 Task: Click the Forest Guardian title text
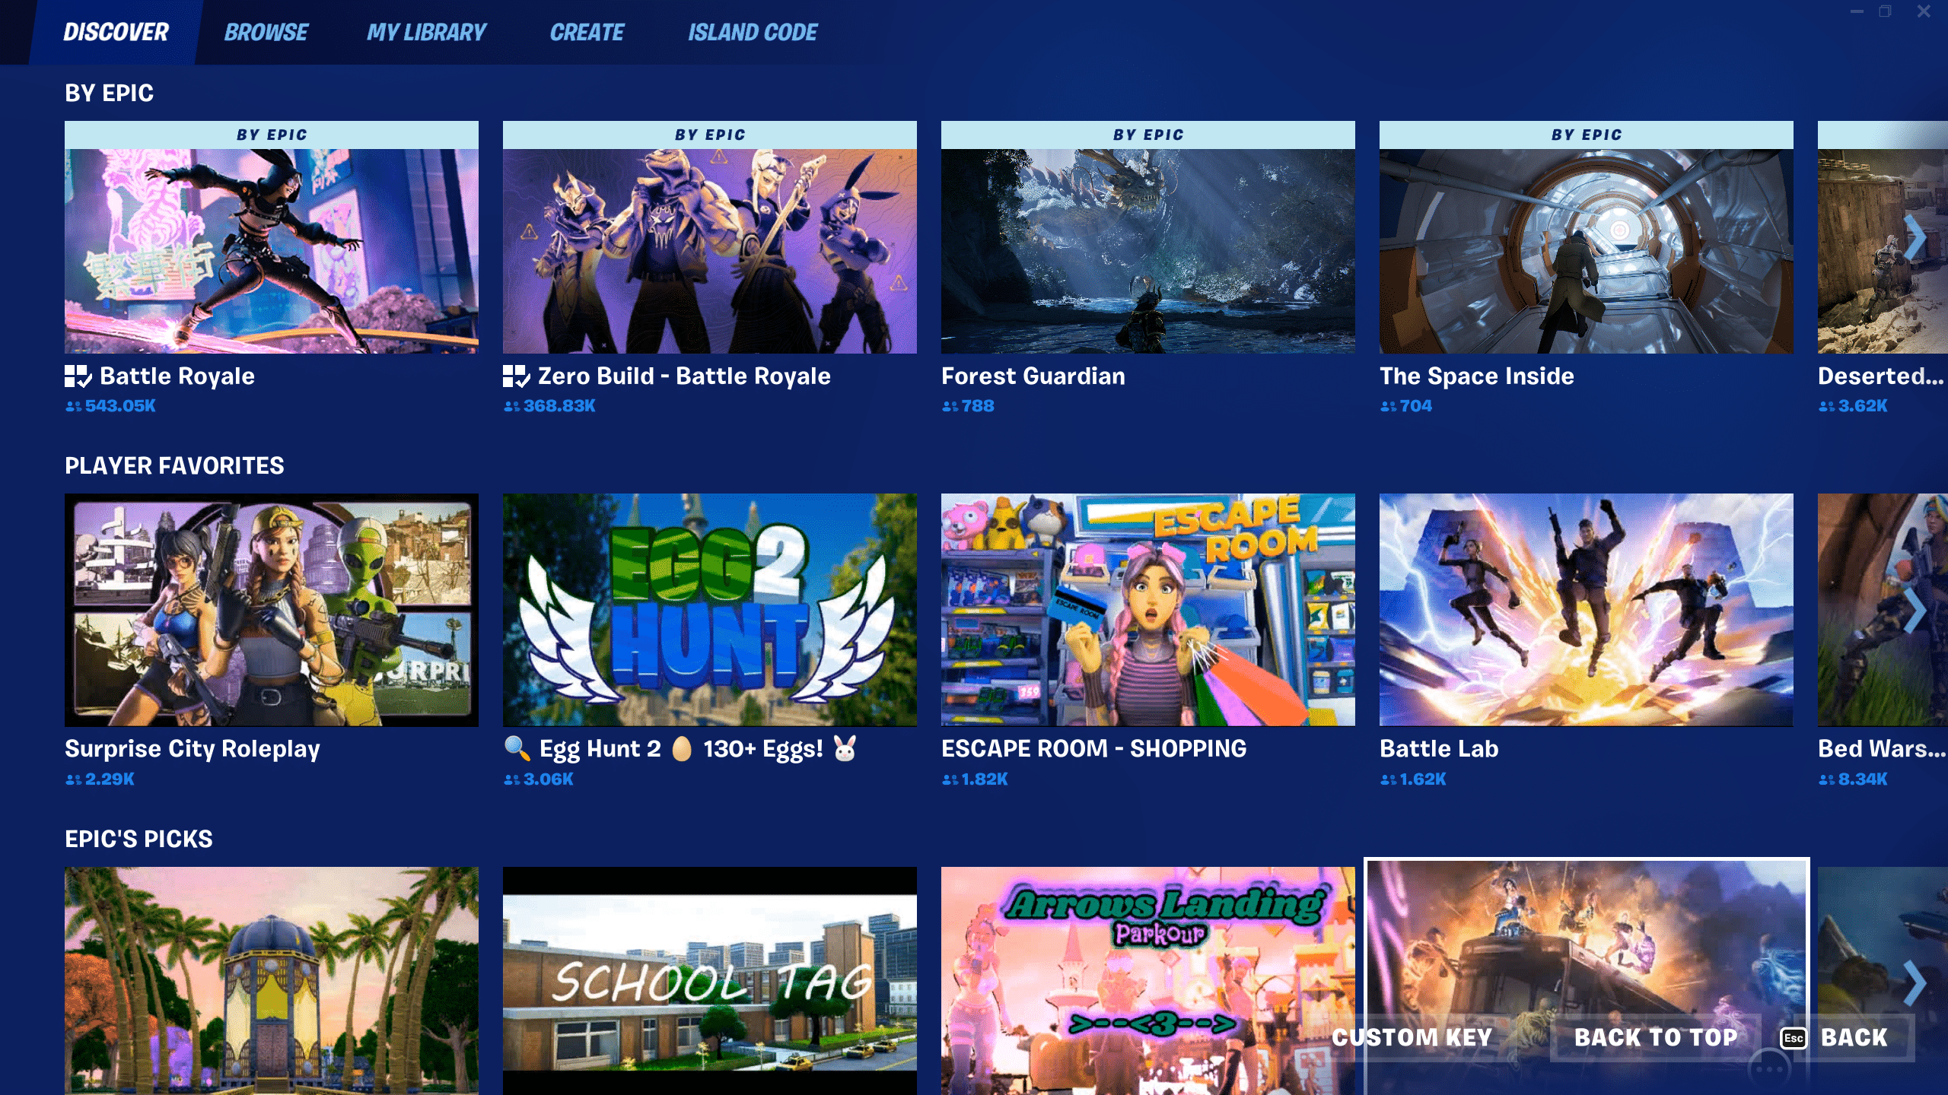[1033, 376]
